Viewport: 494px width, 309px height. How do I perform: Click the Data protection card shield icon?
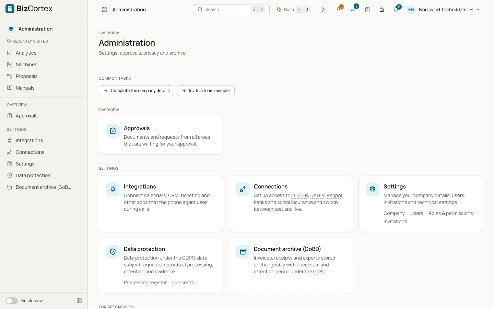tap(113, 252)
